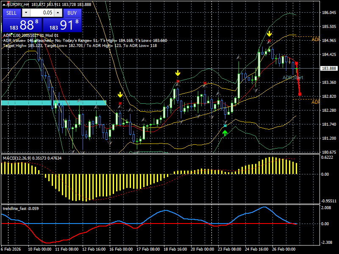Screen dimensions: 339x254
Task: Click the upper red square of the projection line
Action: tap(296, 63)
